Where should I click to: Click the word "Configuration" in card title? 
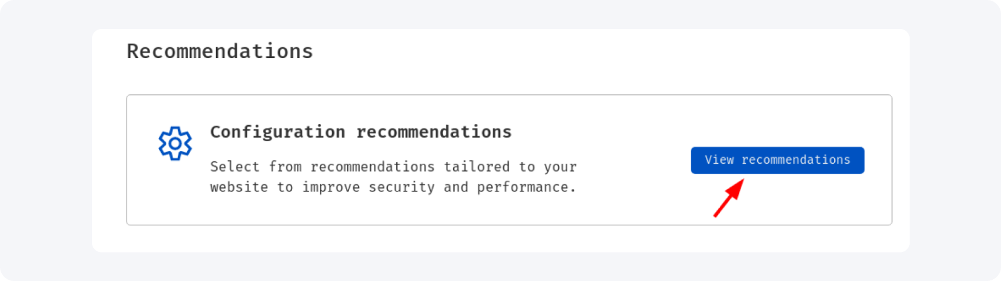tap(278, 132)
